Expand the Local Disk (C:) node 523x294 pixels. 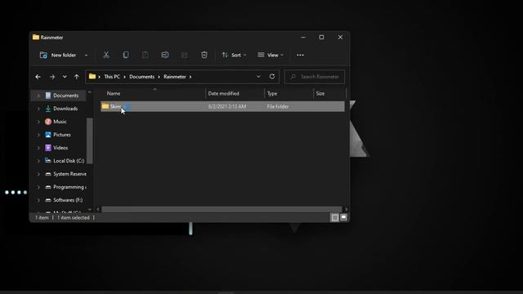38,161
